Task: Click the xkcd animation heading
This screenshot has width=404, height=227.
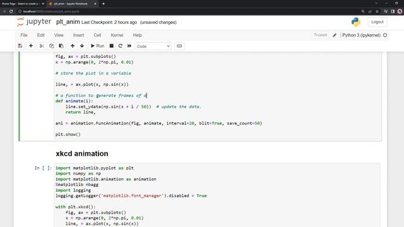Action: [82, 154]
